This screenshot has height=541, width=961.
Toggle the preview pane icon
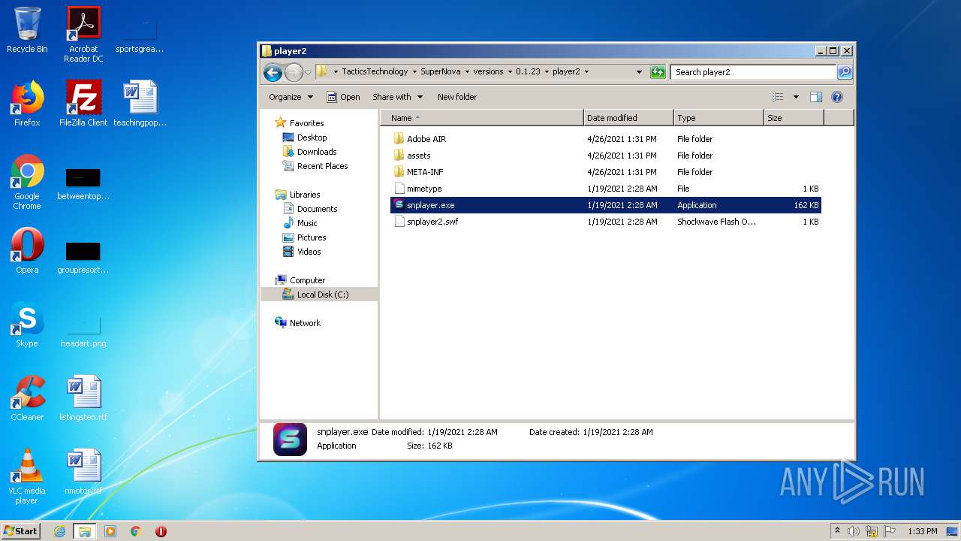816,97
